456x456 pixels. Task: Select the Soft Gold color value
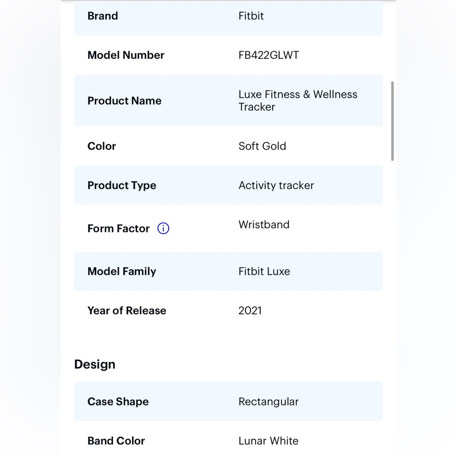pyautogui.click(x=262, y=146)
